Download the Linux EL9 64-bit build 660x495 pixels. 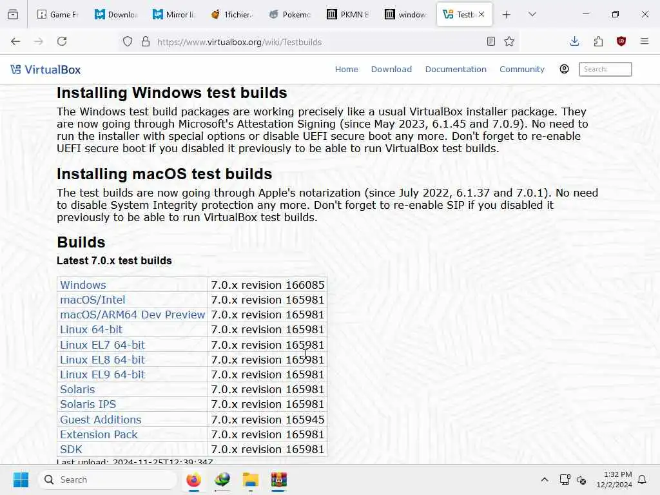click(x=102, y=374)
